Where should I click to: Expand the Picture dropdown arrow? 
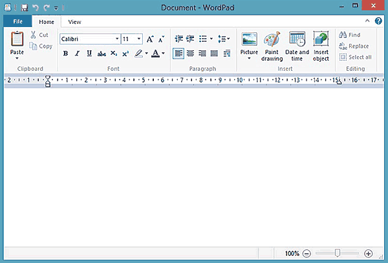pos(249,59)
